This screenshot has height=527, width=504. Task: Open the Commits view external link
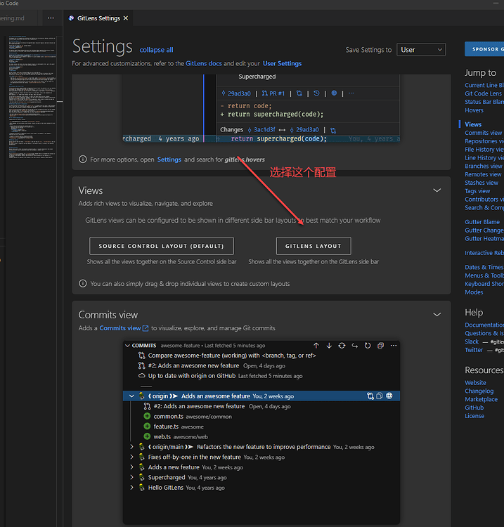point(124,328)
